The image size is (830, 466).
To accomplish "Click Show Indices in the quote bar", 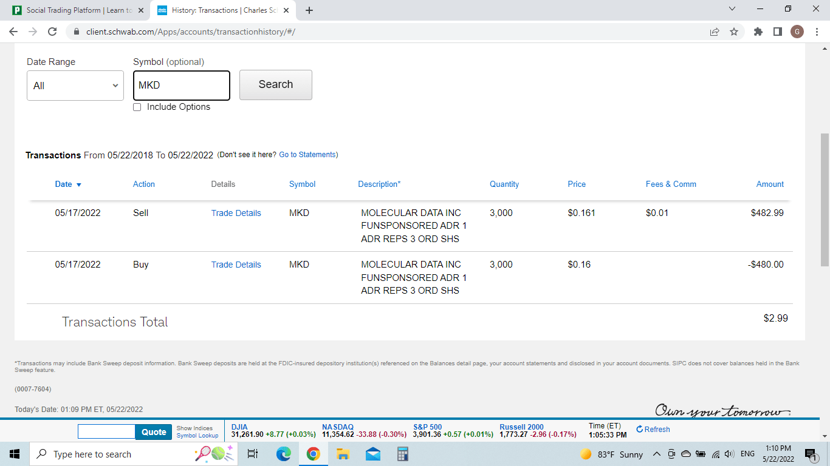I will [194, 428].
